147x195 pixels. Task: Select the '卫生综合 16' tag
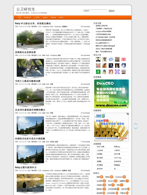tap(101, 185)
